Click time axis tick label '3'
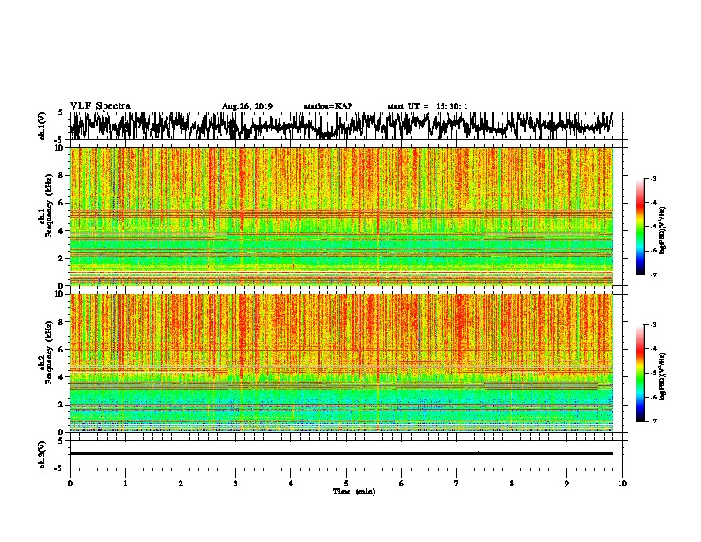Screen dimensions: 701x542 click(x=235, y=484)
